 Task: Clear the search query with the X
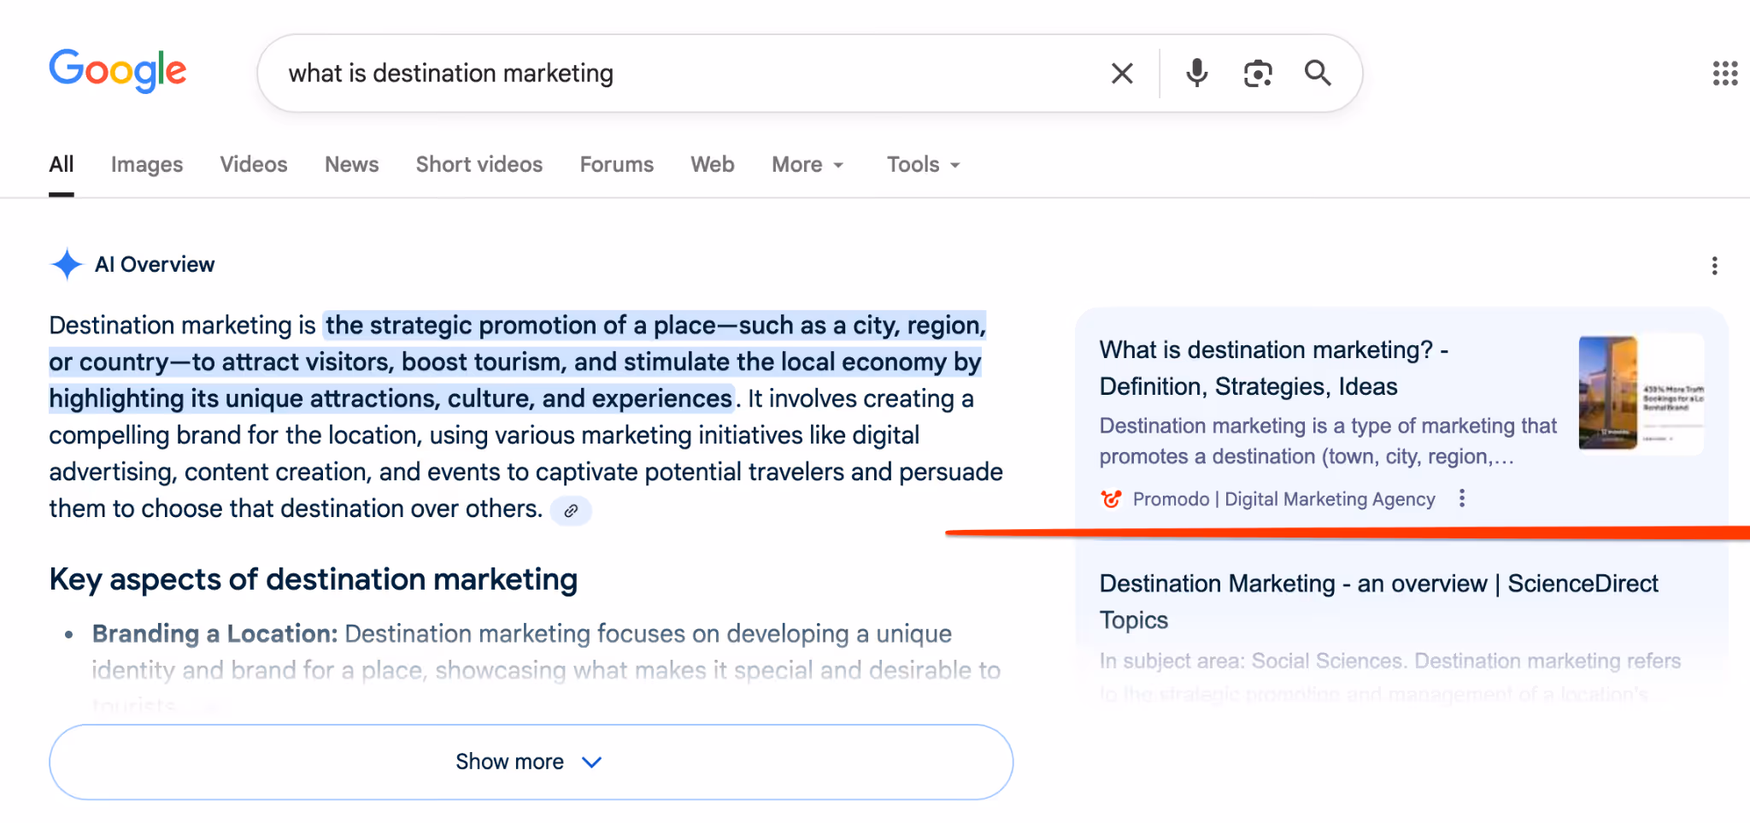tap(1122, 73)
